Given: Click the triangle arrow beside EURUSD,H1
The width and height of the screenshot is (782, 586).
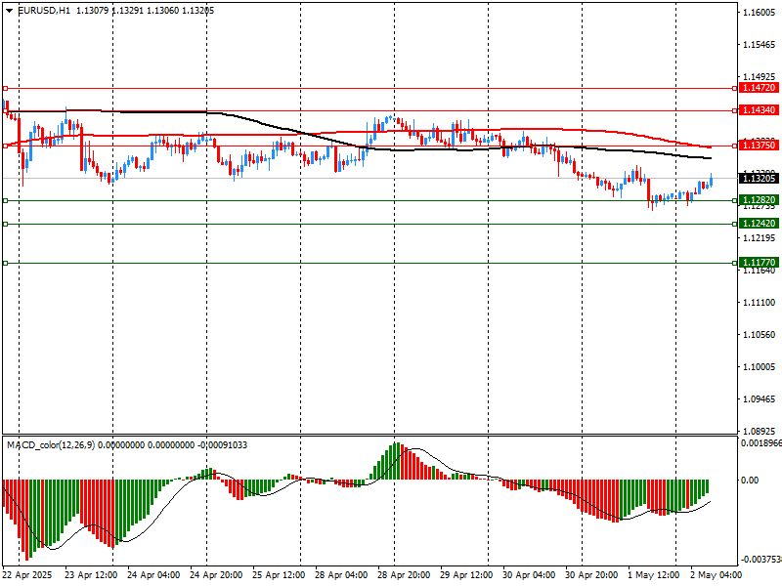Looking at the screenshot, I should tap(9, 10).
